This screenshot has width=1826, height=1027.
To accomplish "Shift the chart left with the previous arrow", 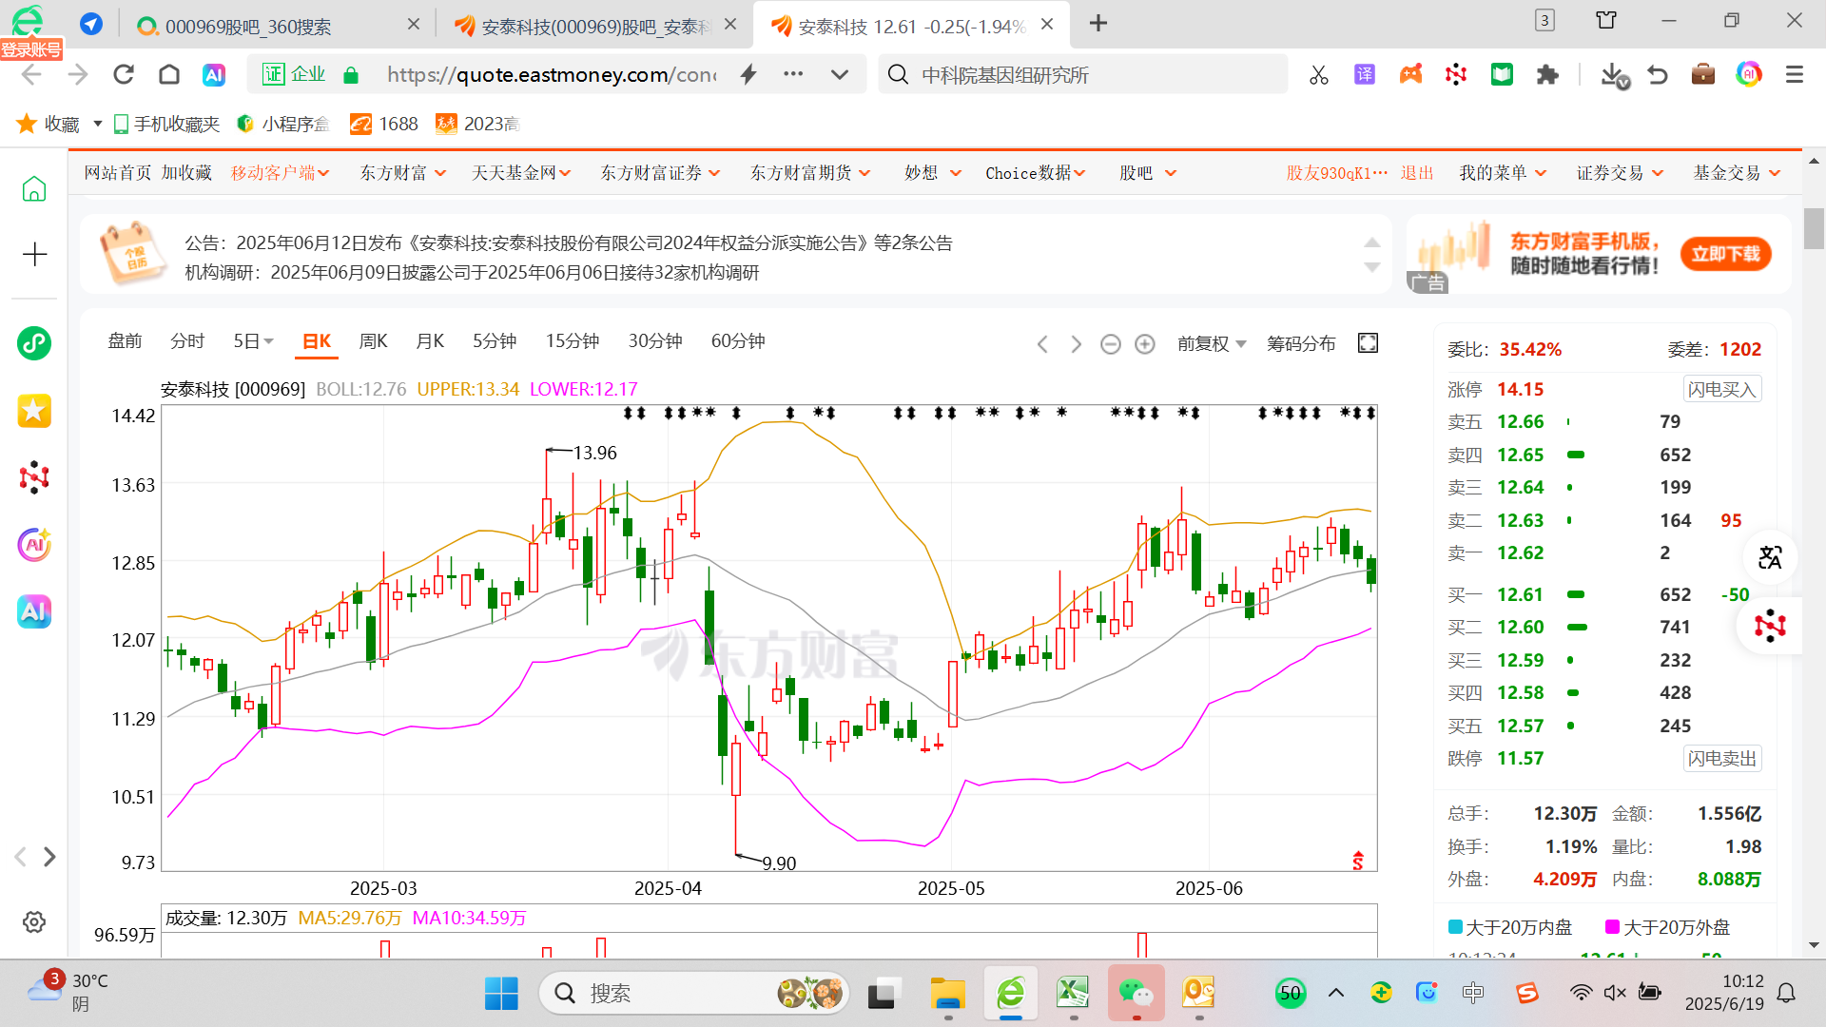I will point(1042,344).
